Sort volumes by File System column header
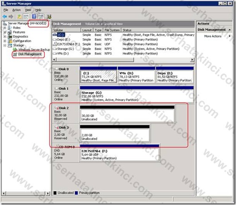 [x=112, y=30]
